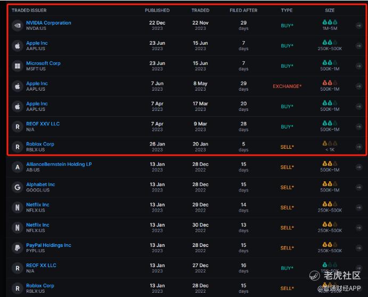Screen dimensions: 368x297
Task: Click the Netflix logo in the 30 Dec row
Action: [18, 228]
